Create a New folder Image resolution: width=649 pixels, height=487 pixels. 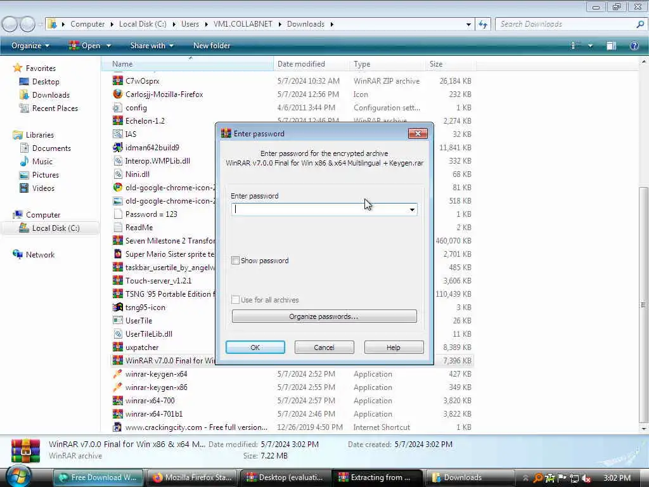212,46
